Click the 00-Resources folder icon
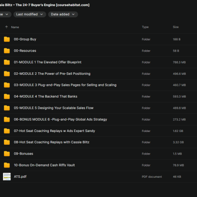The image size is (197, 197). pyautogui.click(x=7, y=51)
